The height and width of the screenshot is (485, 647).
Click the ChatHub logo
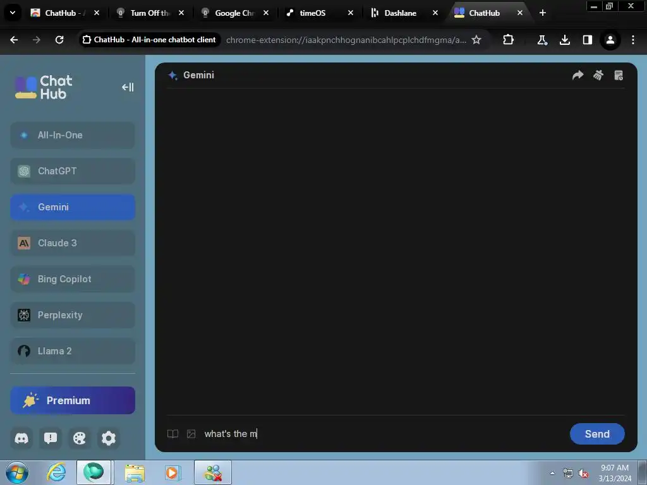tap(44, 87)
